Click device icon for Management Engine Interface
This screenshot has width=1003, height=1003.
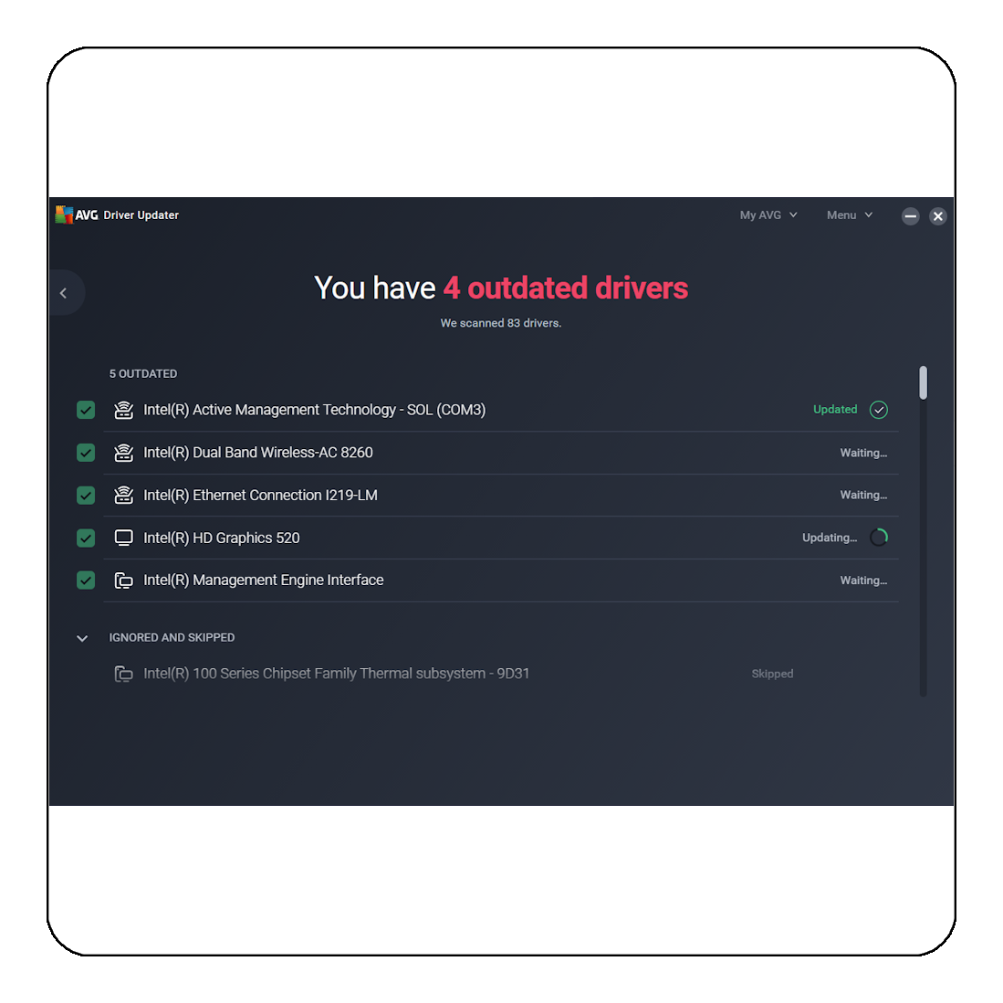(x=123, y=580)
